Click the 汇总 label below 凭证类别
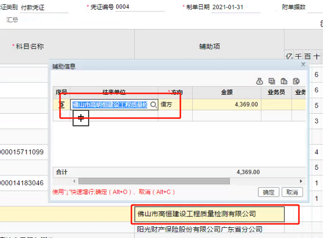The width and height of the screenshot is (323, 238). 12,19
